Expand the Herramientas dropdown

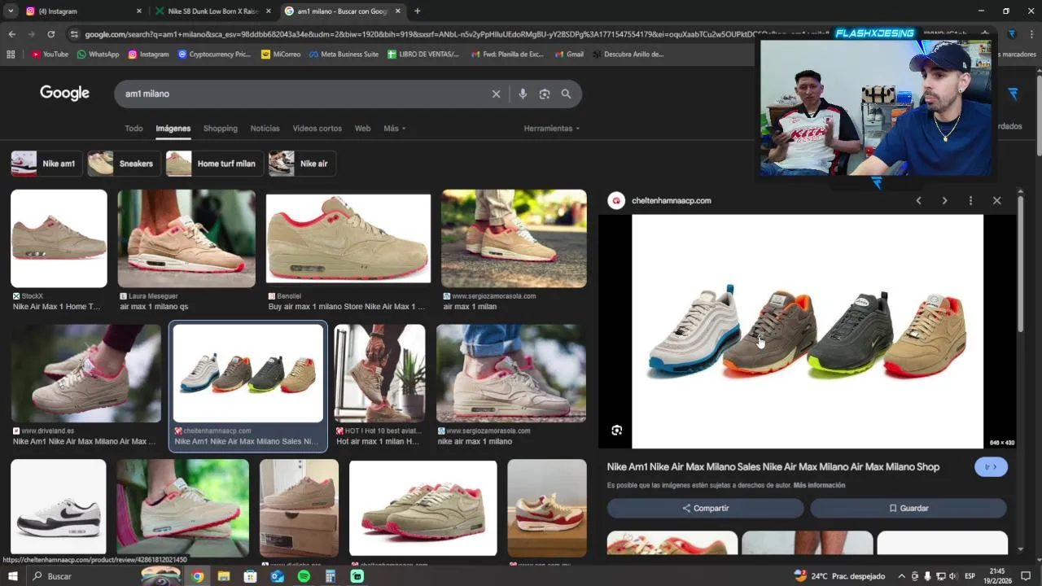[552, 129]
